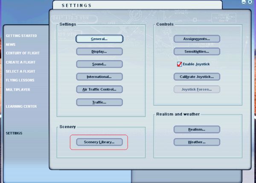The height and width of the screenshot is (183, 256).
Task: Open Realism settings
Action: (x=197, y=129)
